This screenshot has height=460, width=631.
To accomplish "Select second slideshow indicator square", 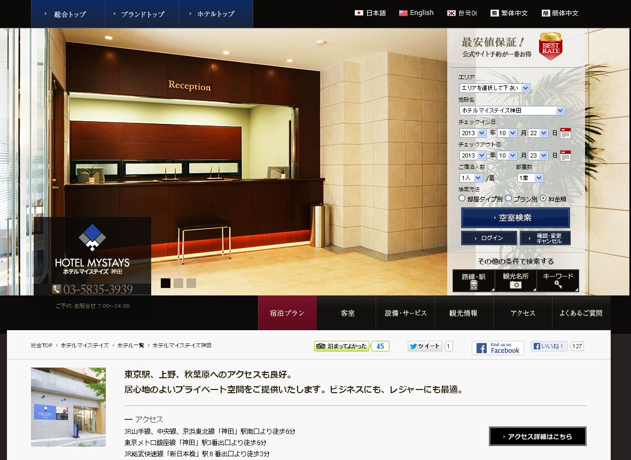I will point(178,283).
